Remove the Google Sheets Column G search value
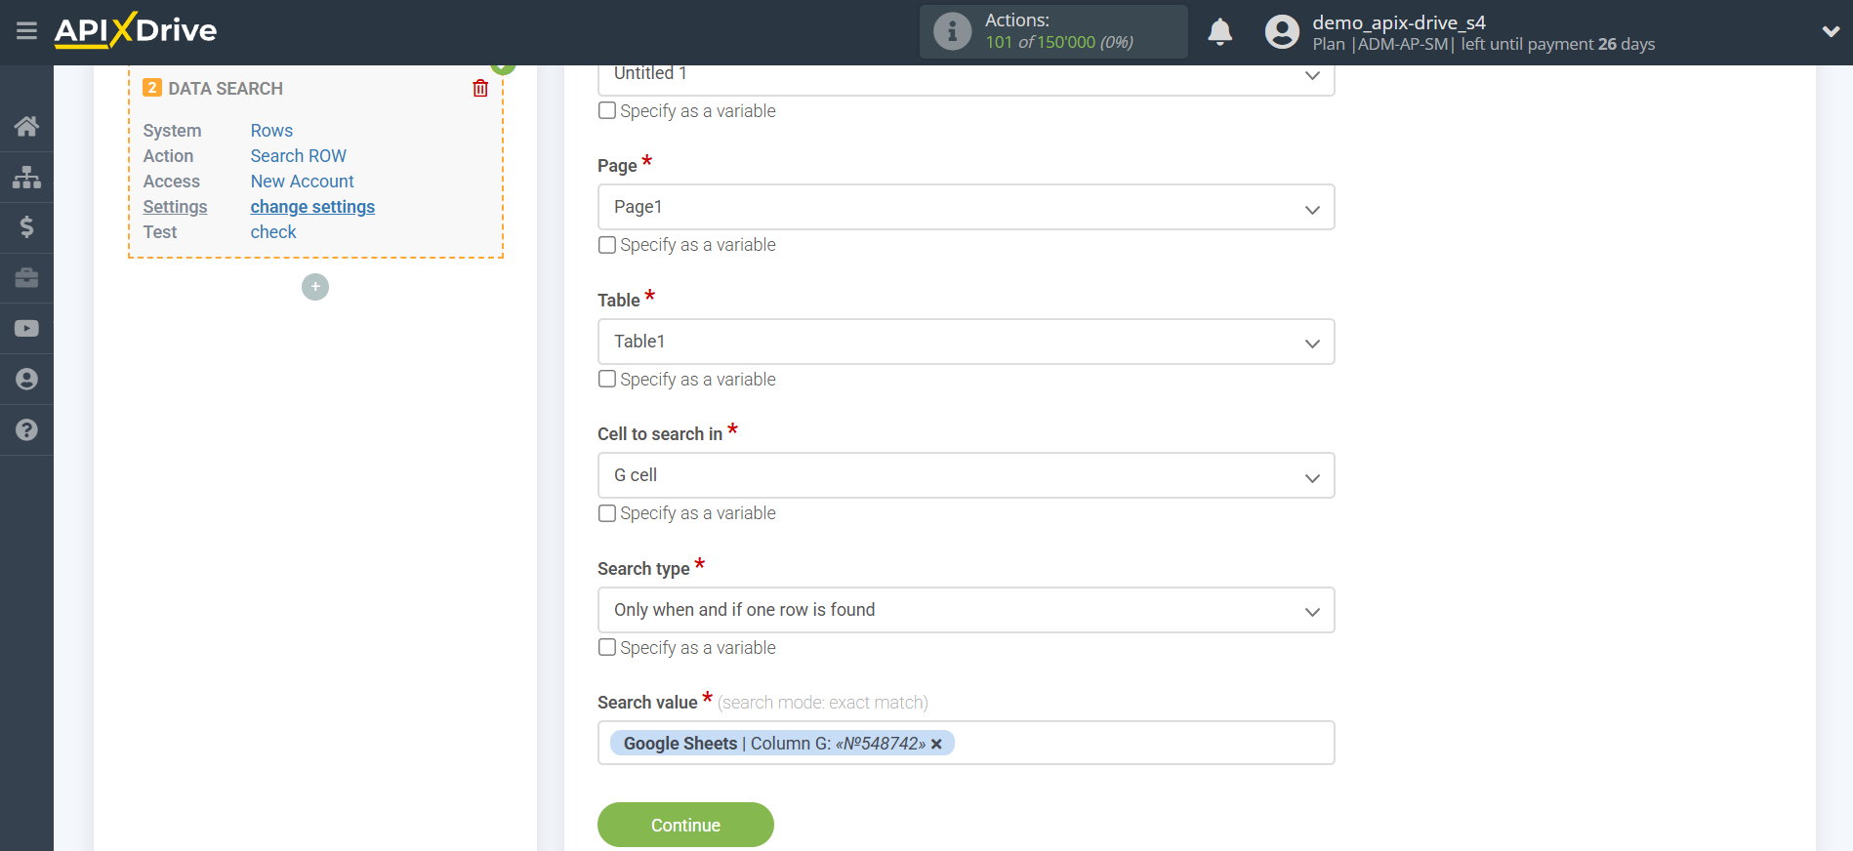The width and height of the screenshot is (1853, 851). tap(936, 744)
